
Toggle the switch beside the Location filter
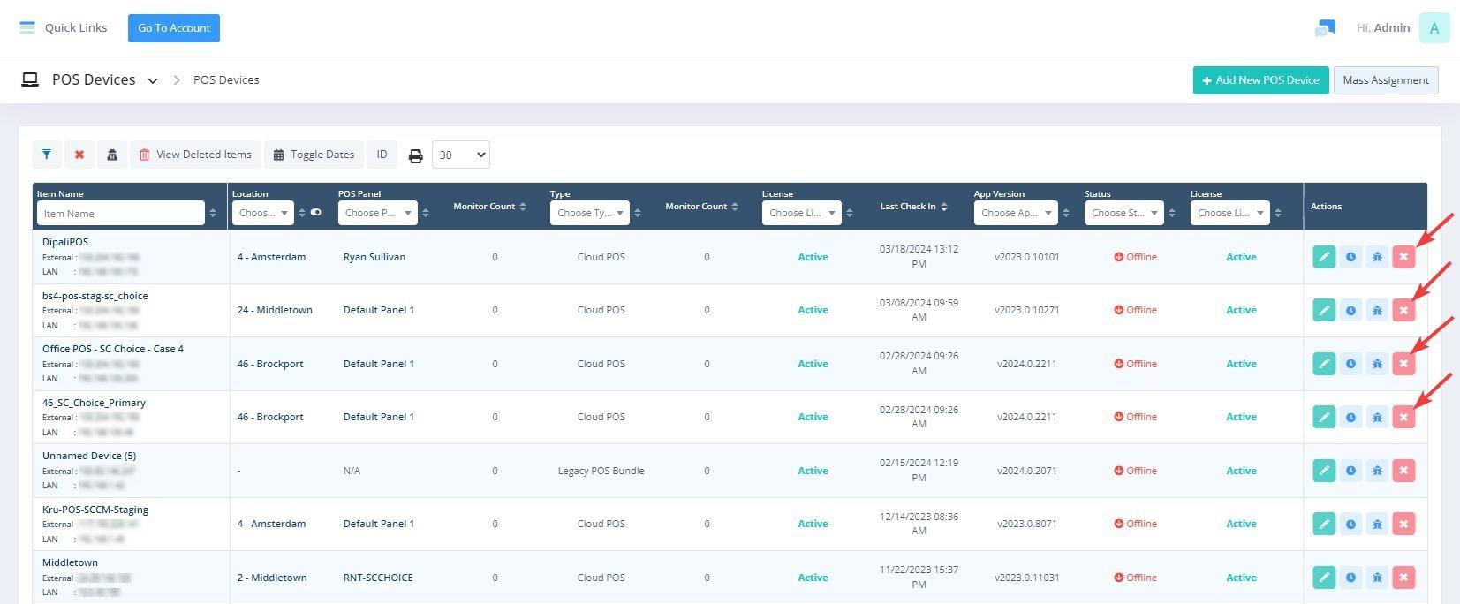click(315, 213)
